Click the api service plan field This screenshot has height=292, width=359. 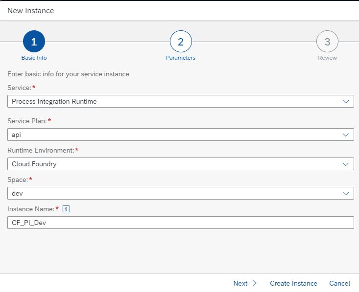pyautogui.click(x=181, y=135)
